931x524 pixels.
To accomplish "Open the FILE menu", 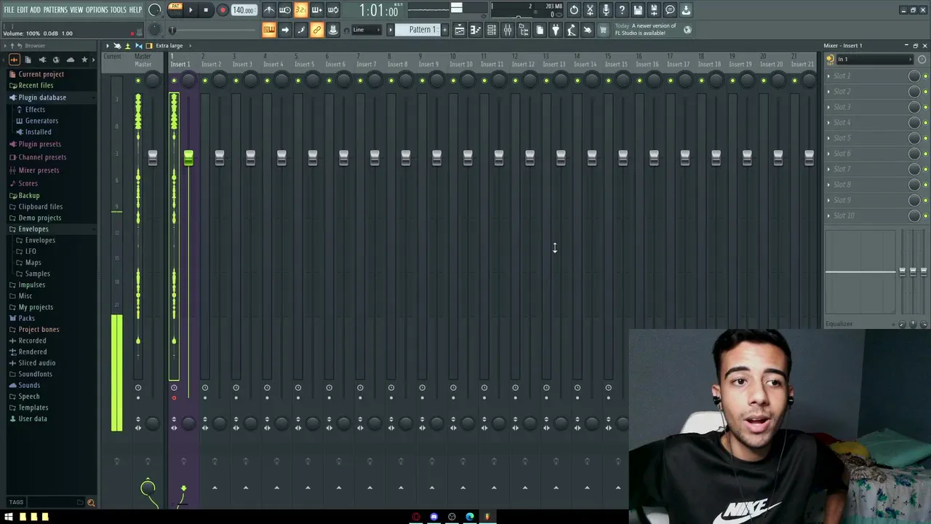I will [x=9, y=10].
